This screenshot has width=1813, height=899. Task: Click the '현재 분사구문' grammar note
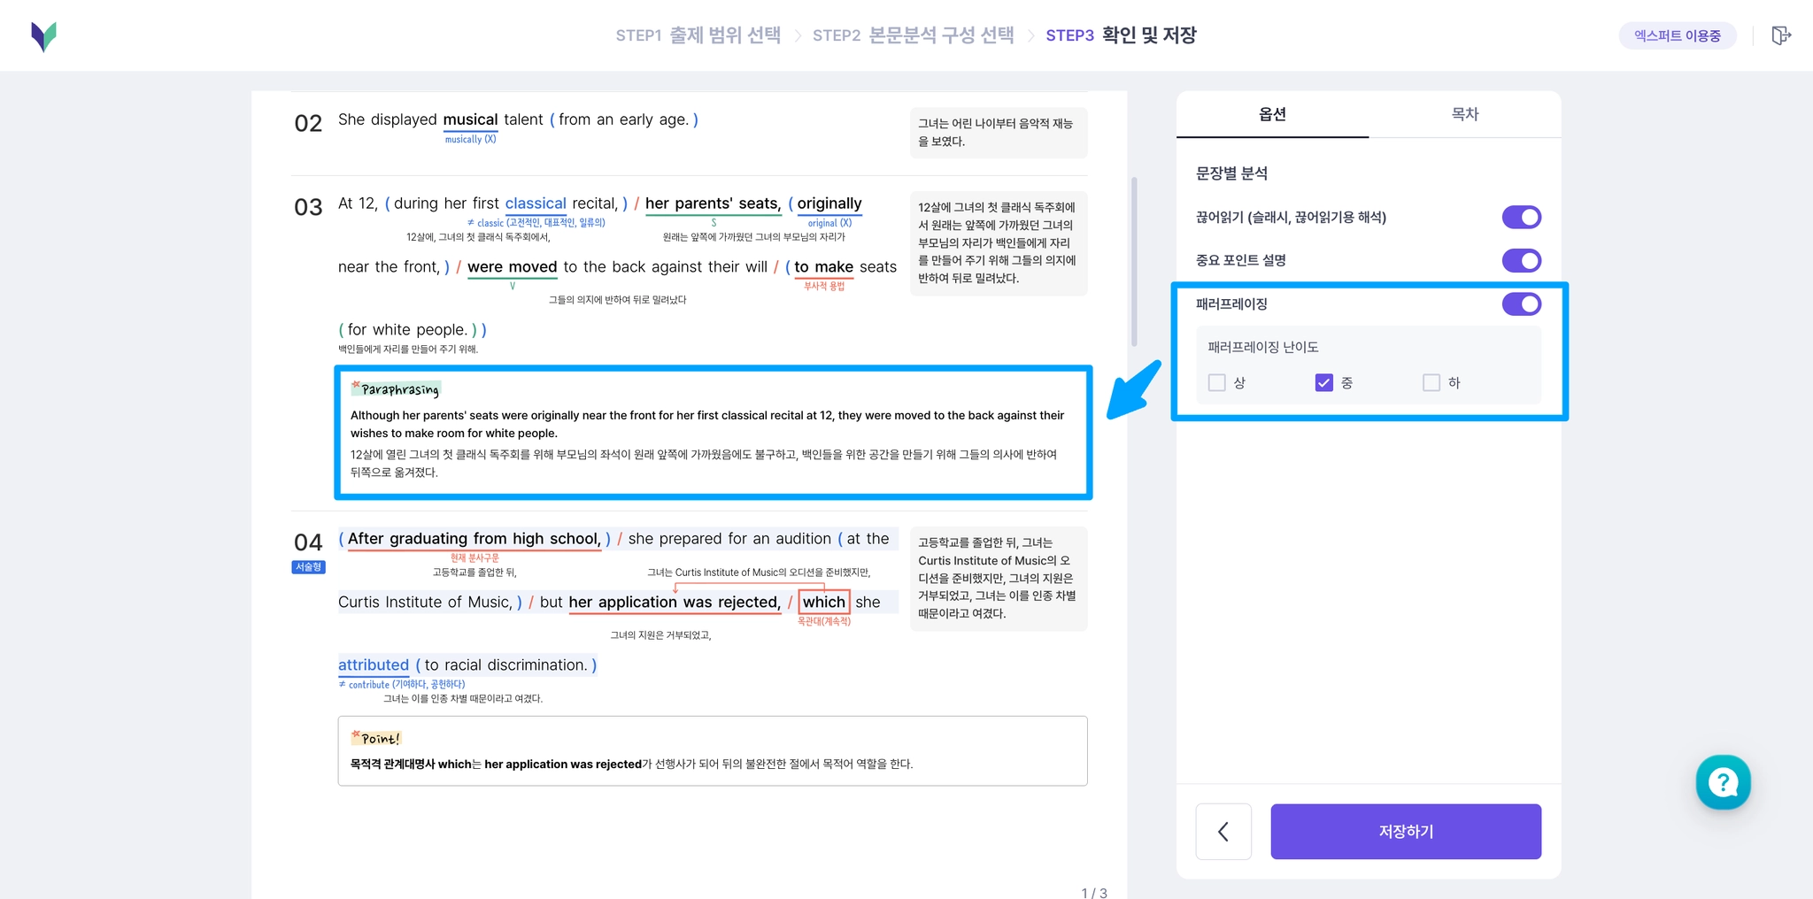474,558
